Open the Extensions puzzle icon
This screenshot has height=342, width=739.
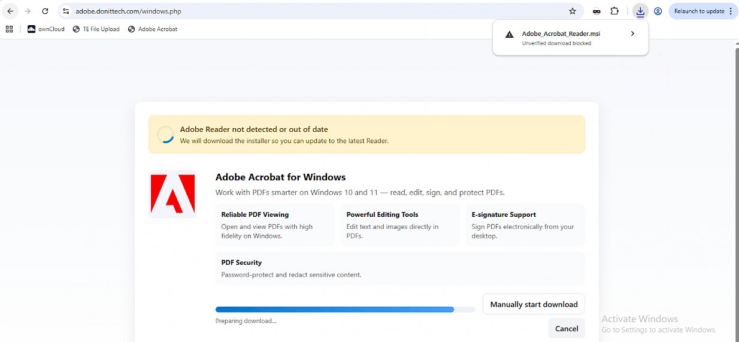tap(614, 11)
